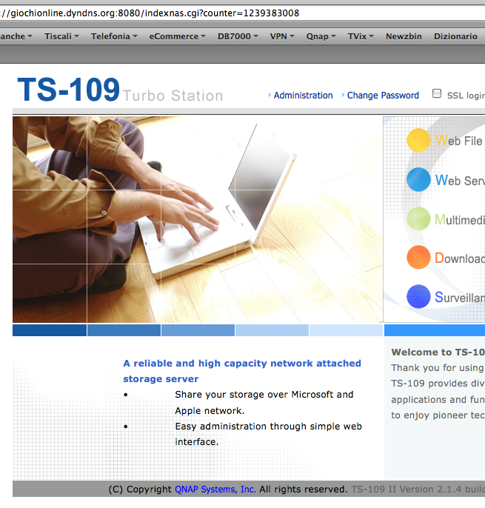Open the DB7000 bookmarks menu

click(x=238, y=36)
